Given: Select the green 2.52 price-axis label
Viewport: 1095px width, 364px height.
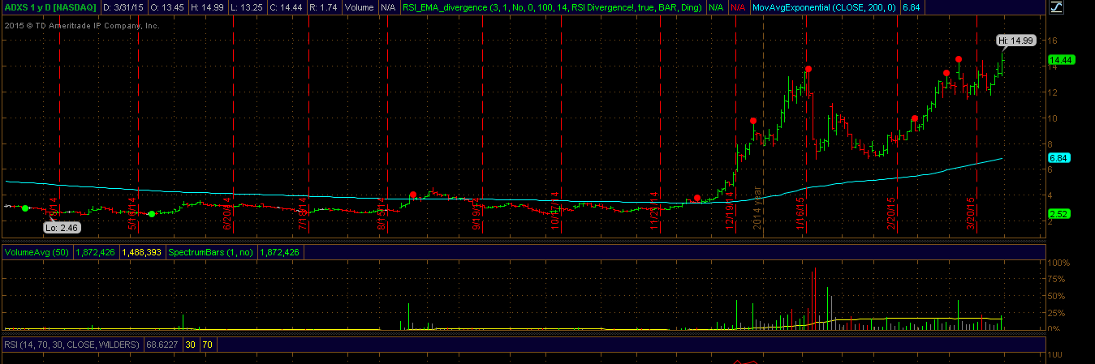Looking at the screenshot, I should tap(1058, 214).
